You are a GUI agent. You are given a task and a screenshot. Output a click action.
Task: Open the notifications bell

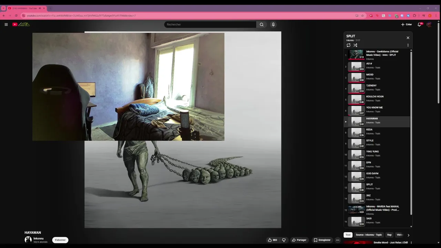[x=420, y=24]
